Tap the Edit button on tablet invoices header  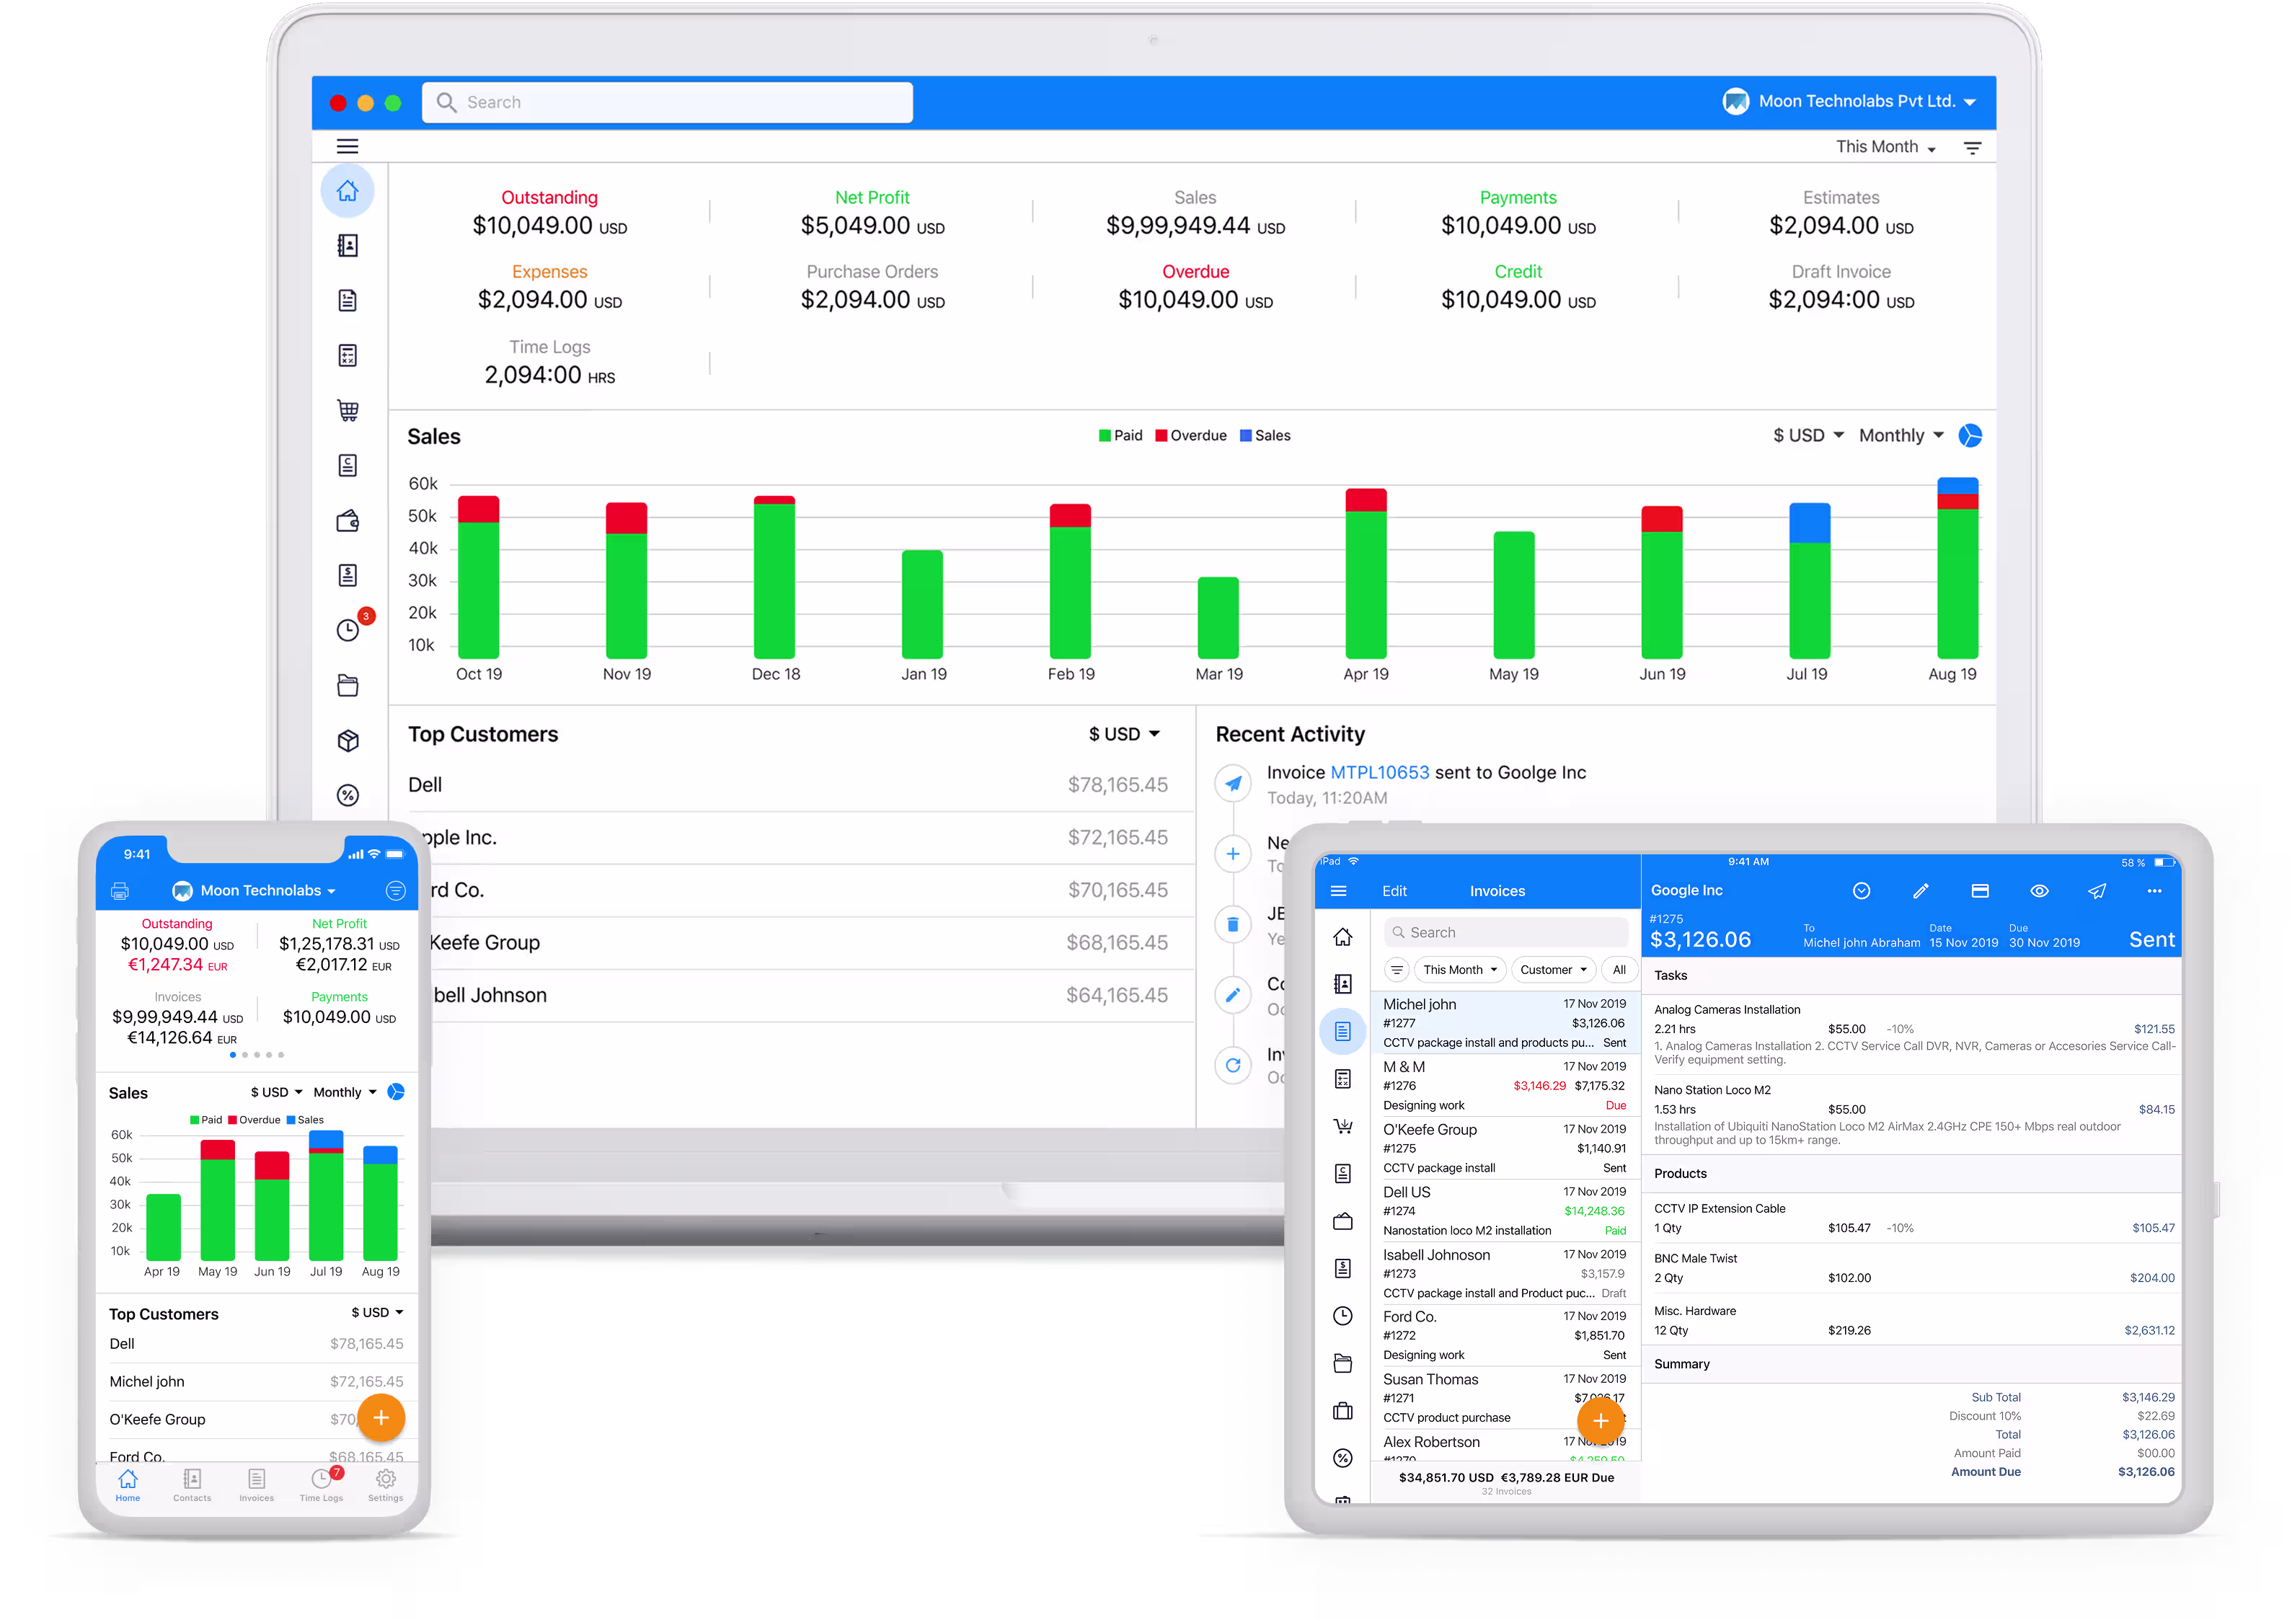[x=1394, y=891]
